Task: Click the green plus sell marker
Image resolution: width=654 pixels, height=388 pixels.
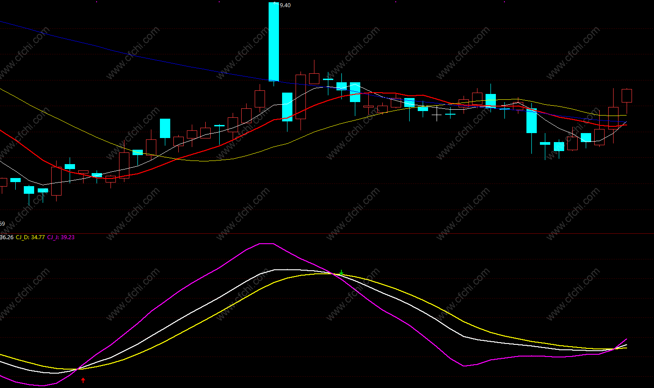Action: (341, 272)
